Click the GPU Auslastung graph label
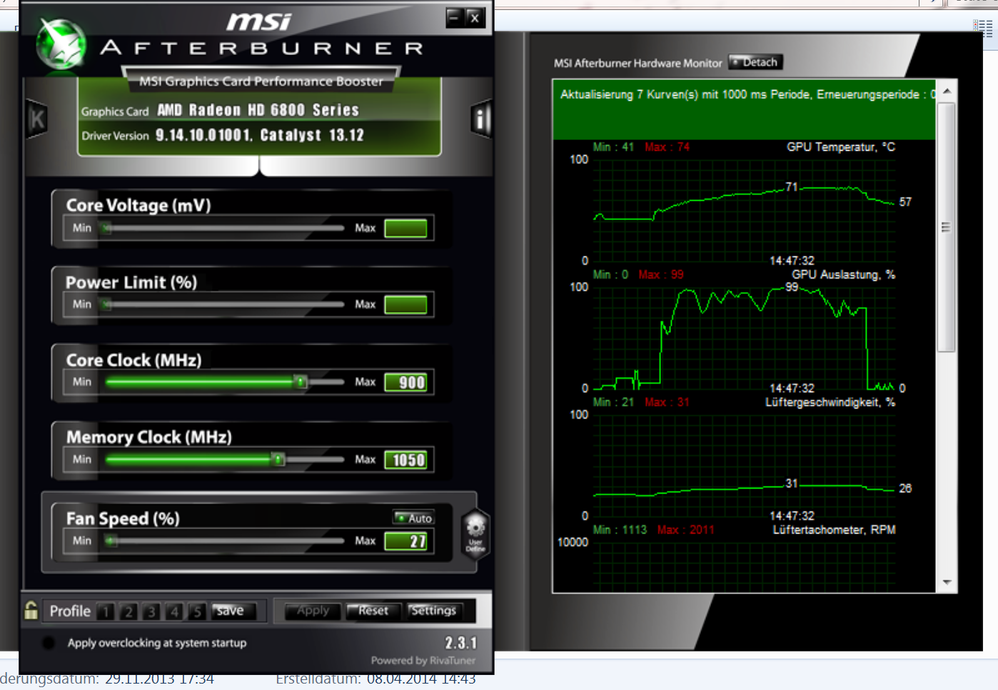Screen dimensions: 998x690 pos(843,274)
